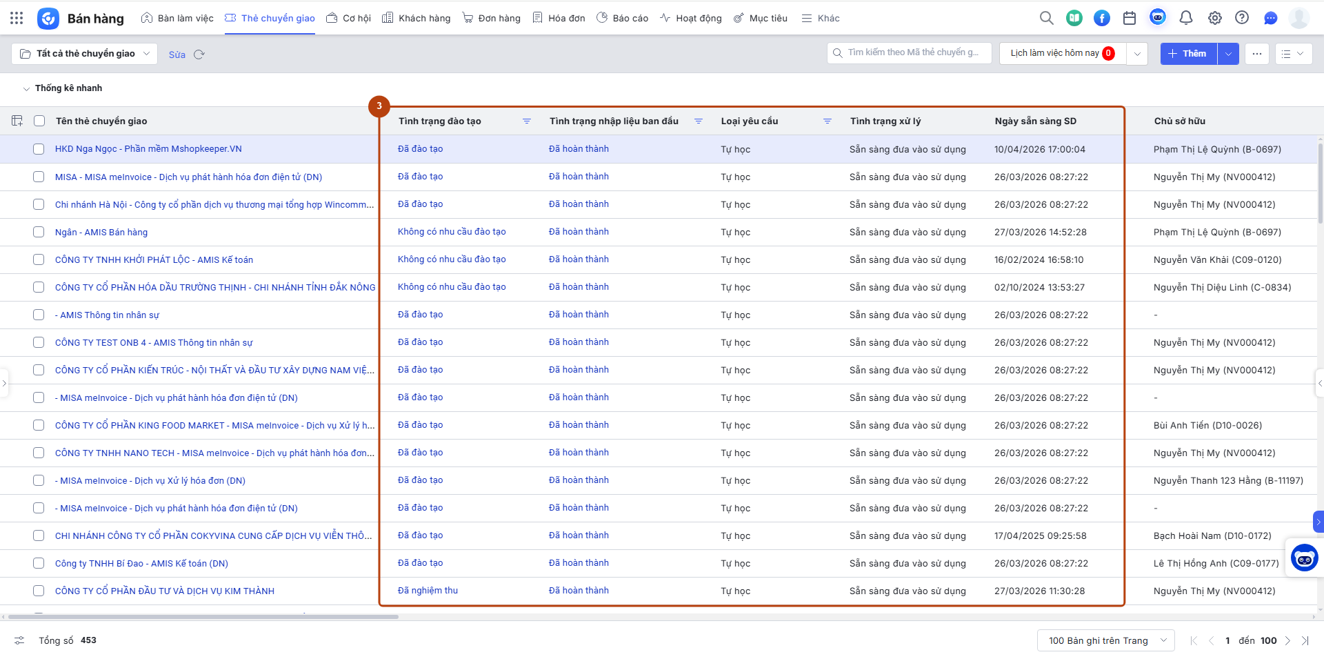1324x659 pixels.
Task: Open the Hóa đơn tab
Action: (559, 18)
